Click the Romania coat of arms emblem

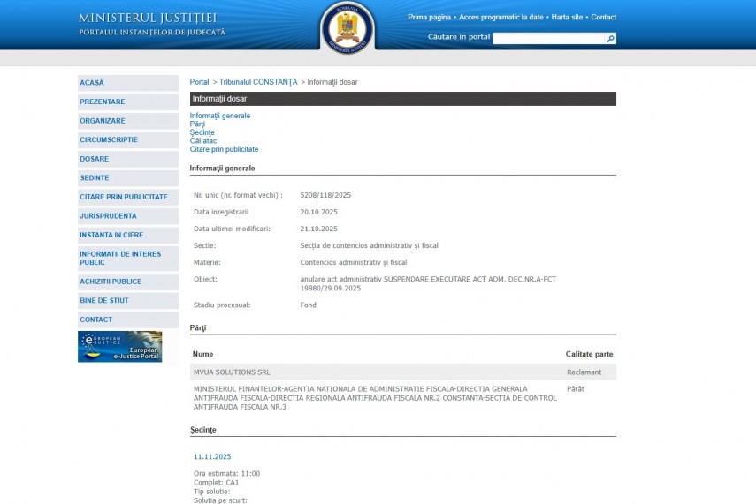pos(347,27)
